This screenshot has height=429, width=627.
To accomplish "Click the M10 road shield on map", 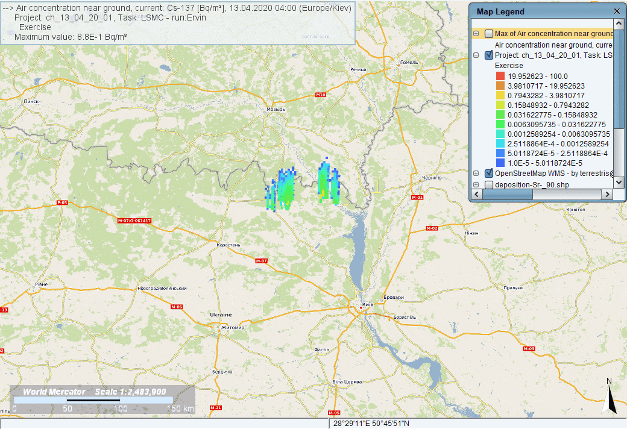I will click(320, 95).
